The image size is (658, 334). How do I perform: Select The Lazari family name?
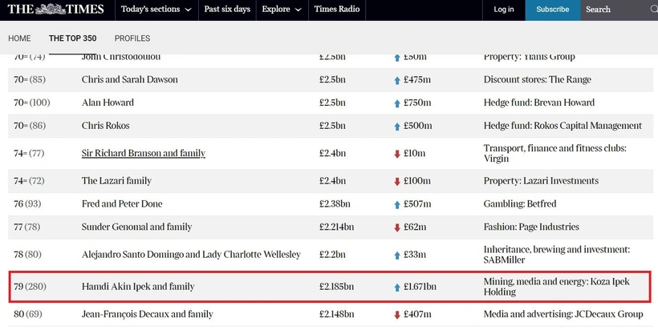coord(116,181)
